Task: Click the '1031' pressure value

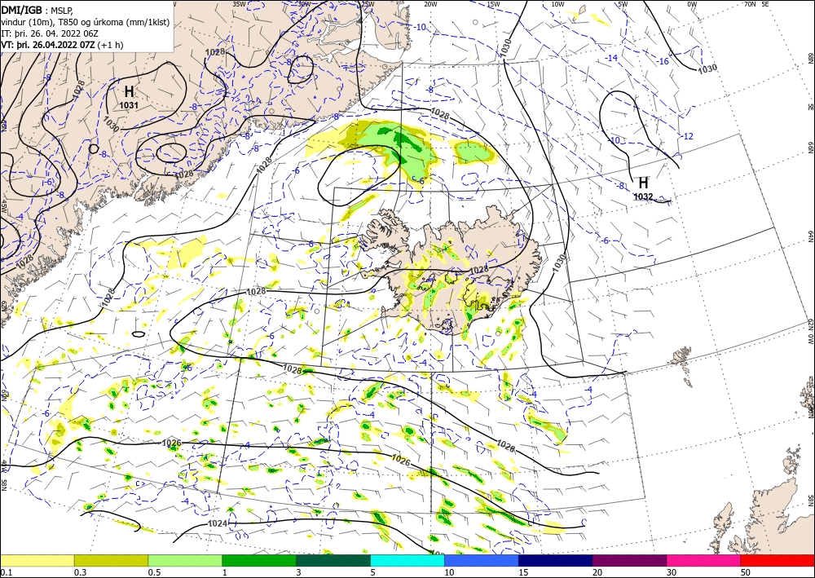Action: click(129, 105)
